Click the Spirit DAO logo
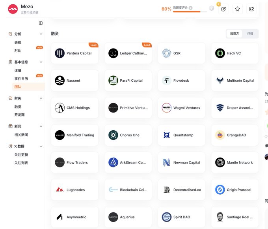Image resolution: width=268 pixels, height=229 pixels. tap(167, 217)
